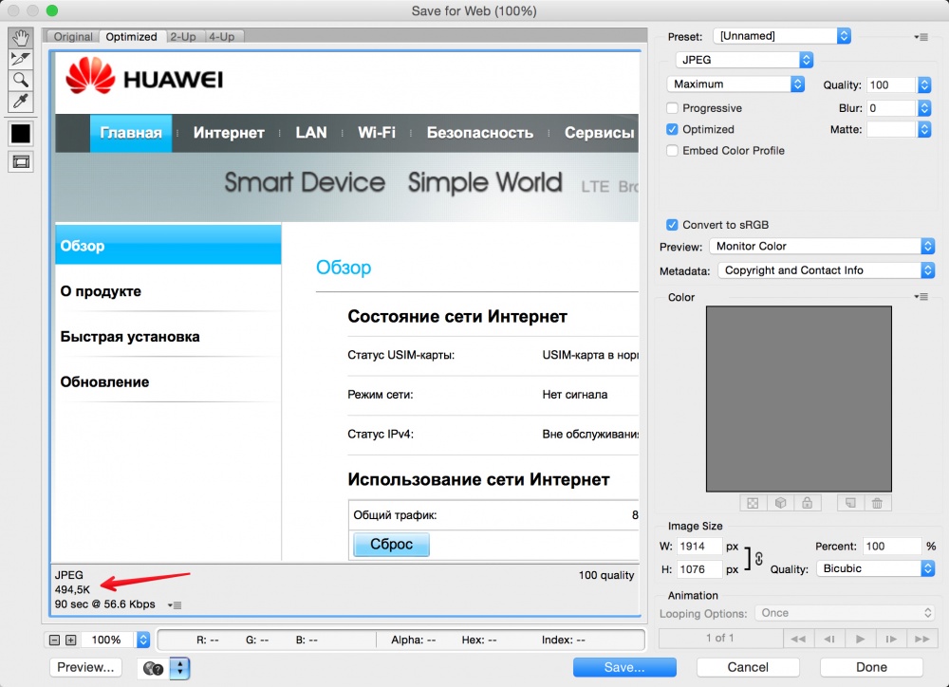Switch to the Optimized tab
949x687 pixels.
(131, 37)
